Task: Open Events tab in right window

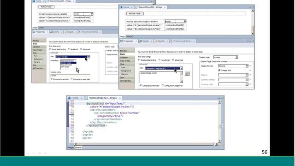Action: click(146, 41)
